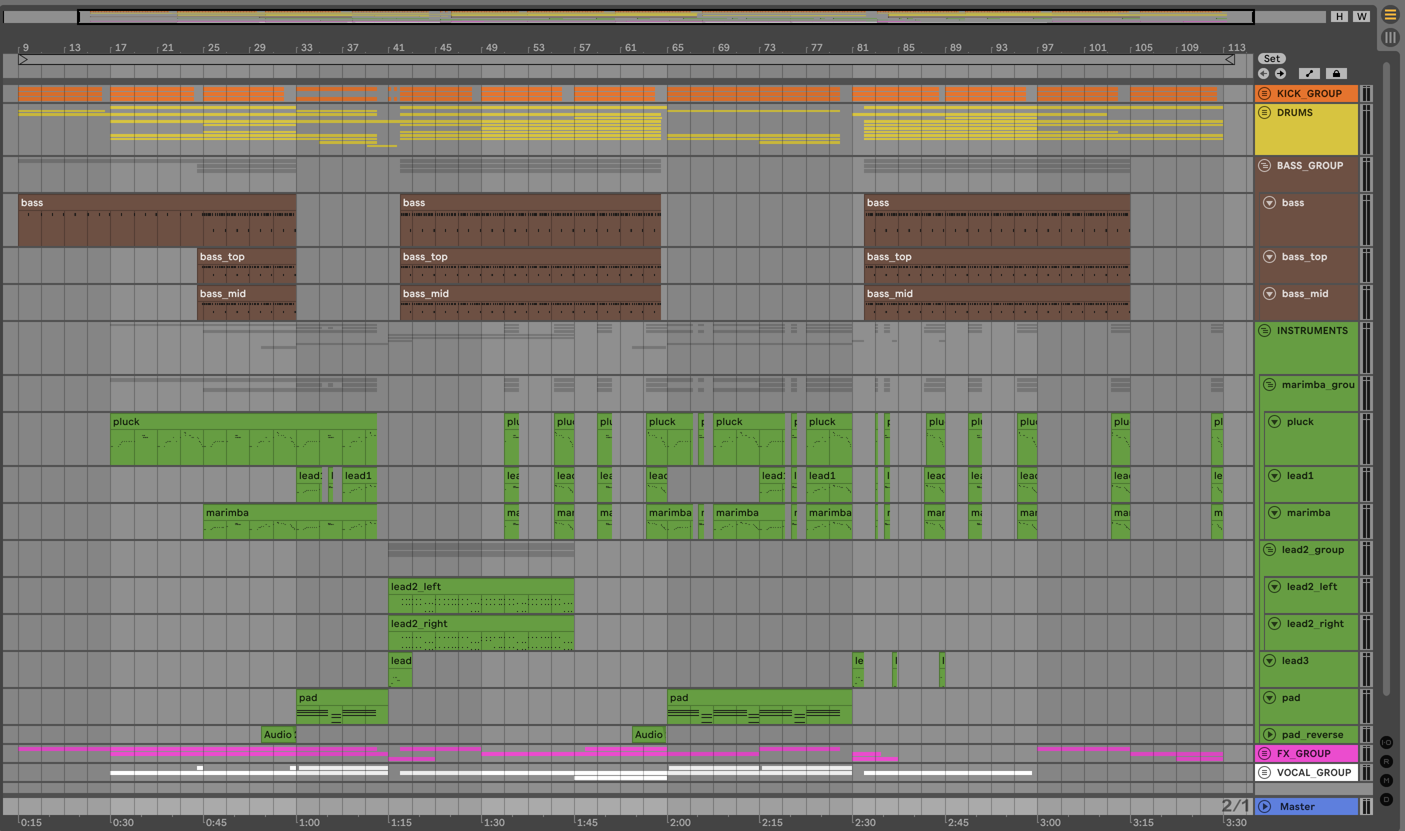Click the loop brace start marker
The image size is (1405, 831).
pos(22,59)
